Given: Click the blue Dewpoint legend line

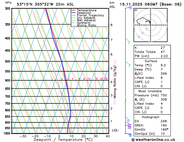Looking at the screenshot, I should tap(73, 13).
